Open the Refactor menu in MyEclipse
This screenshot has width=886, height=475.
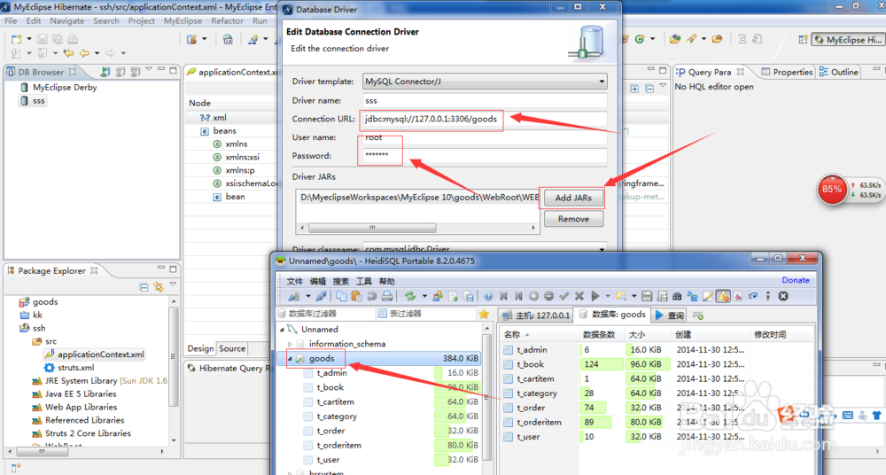tap(227, 21)
